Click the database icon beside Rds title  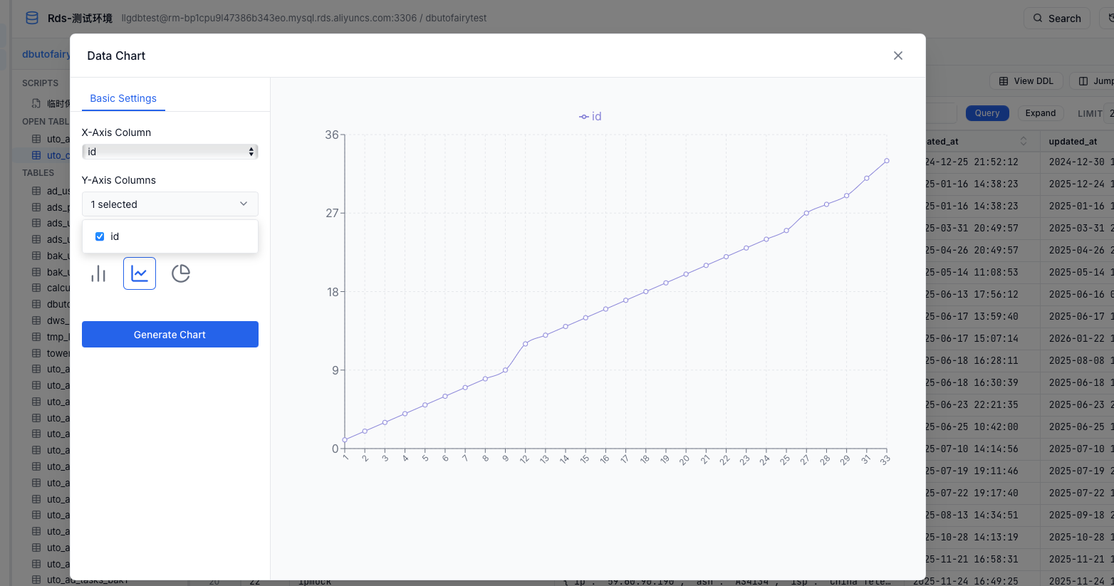32,18
